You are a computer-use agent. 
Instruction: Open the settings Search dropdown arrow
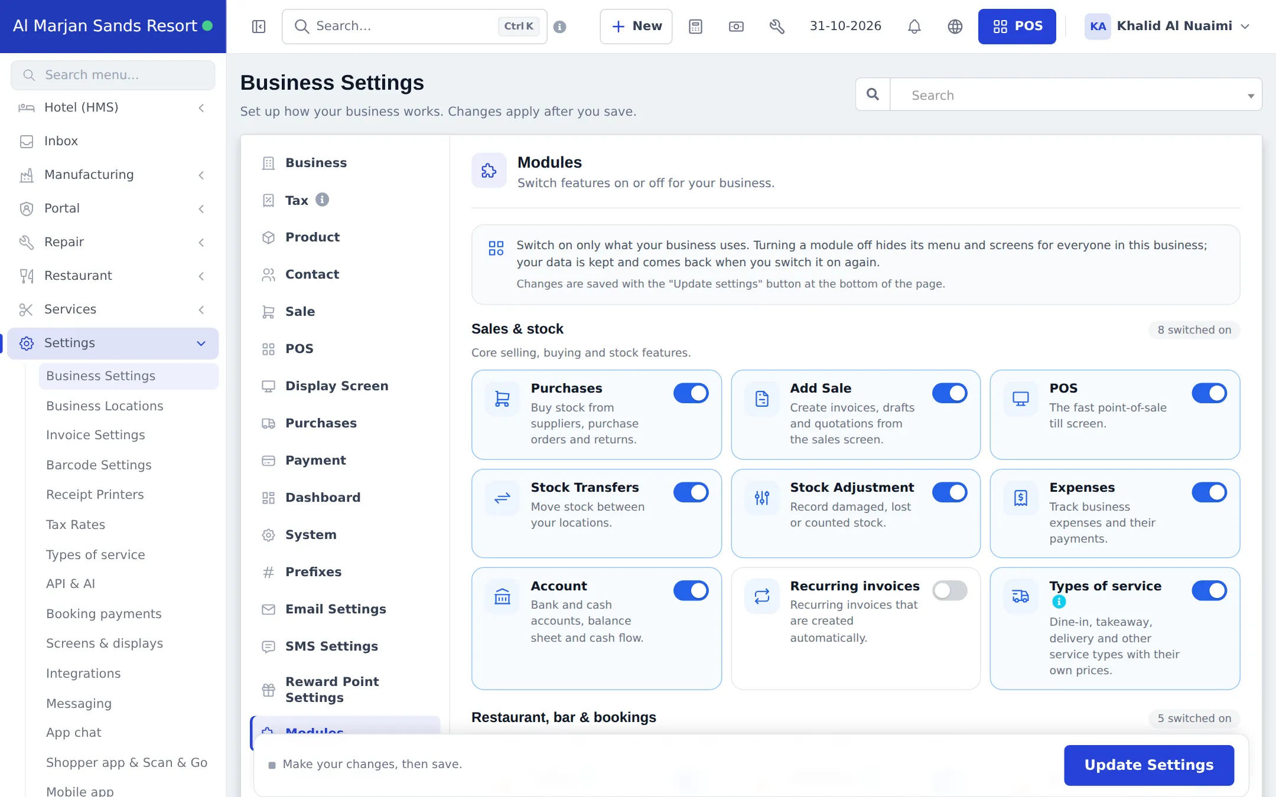click(1251, 96)
